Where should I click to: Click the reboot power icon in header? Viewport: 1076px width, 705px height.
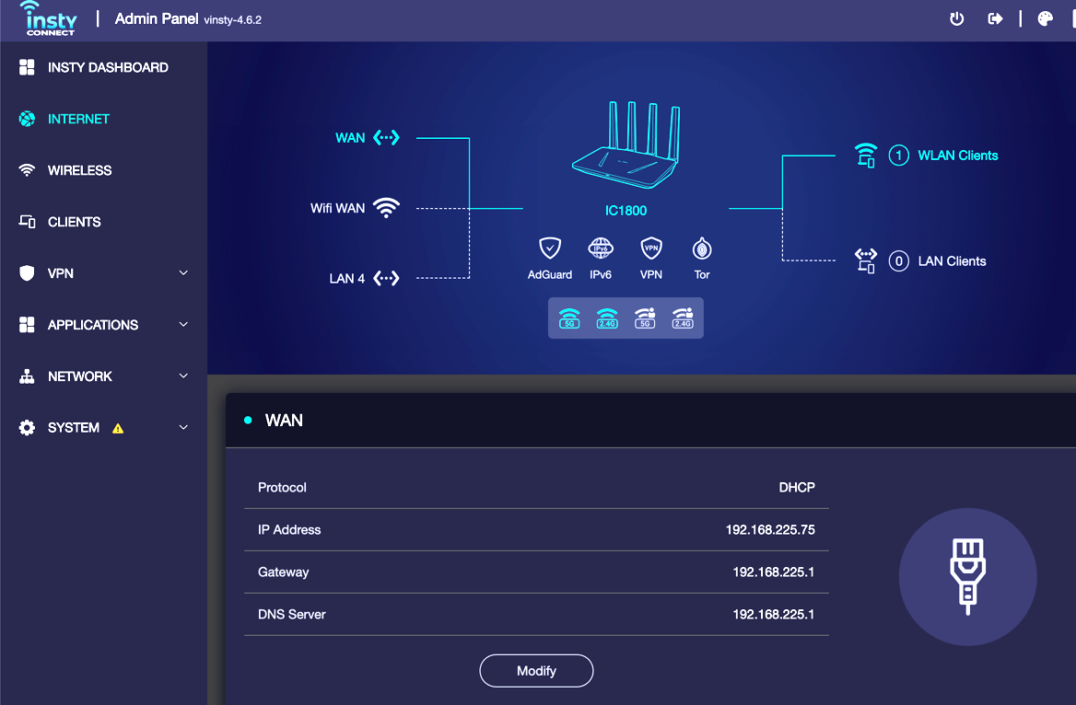coord(956,19)
